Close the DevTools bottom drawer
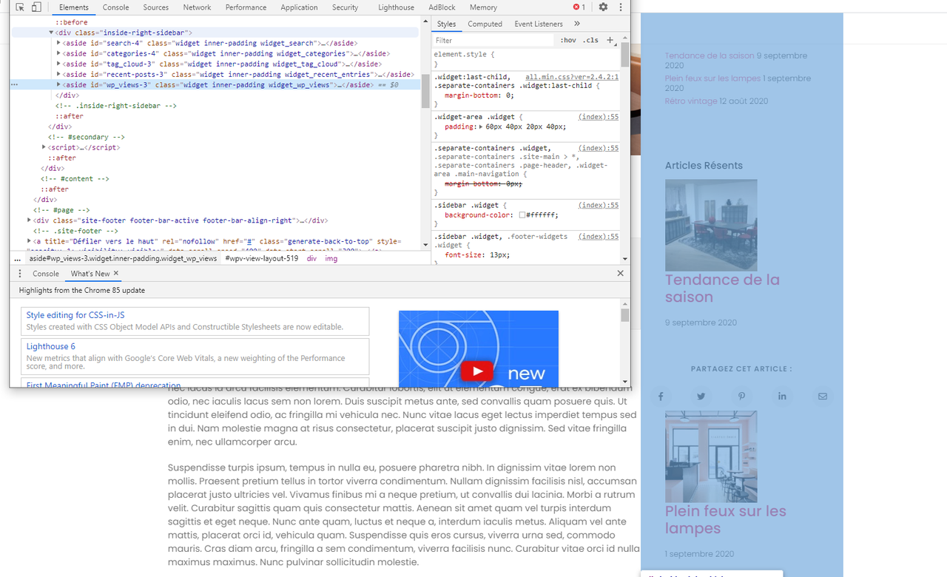The height and width of the screenshot is (577, 947). (620, 274)
